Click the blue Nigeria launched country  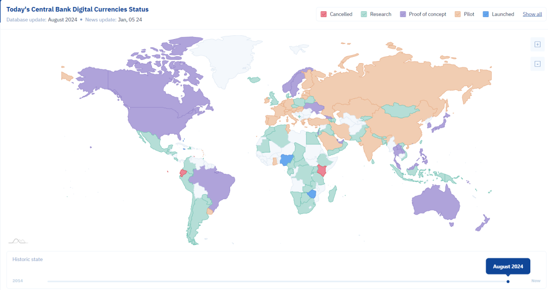(x=287, y=159)
